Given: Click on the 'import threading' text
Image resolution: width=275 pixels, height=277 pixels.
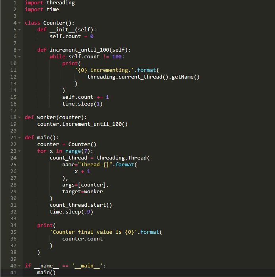Looking at the screenshot, I should (x=50, y=3).
